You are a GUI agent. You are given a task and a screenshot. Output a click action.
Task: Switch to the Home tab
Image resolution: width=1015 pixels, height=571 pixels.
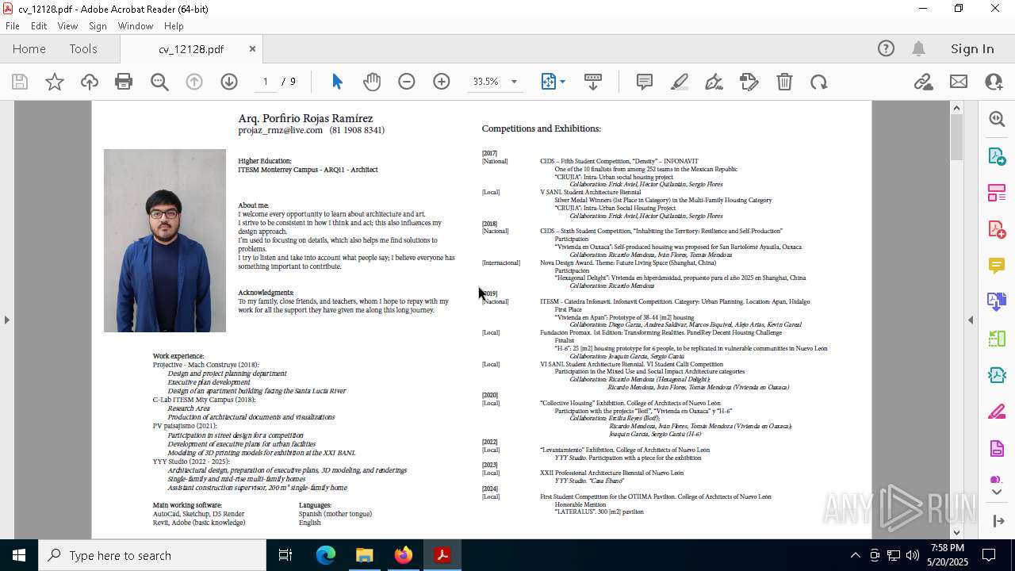point(29,48)
